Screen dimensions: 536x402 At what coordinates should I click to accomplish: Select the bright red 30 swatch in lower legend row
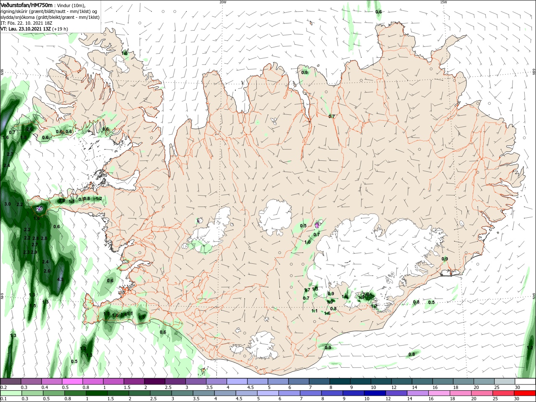525,393
